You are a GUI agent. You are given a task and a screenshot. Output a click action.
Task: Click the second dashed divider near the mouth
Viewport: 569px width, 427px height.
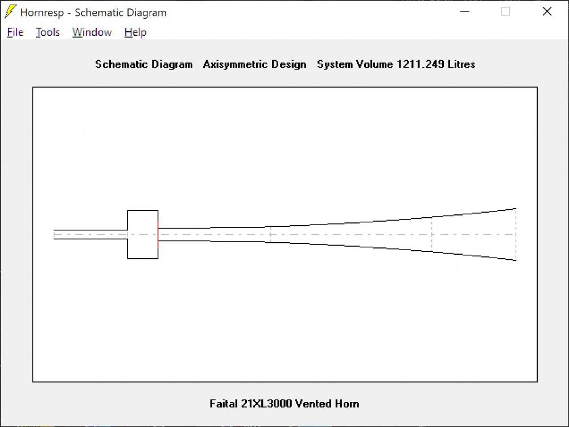432,234
